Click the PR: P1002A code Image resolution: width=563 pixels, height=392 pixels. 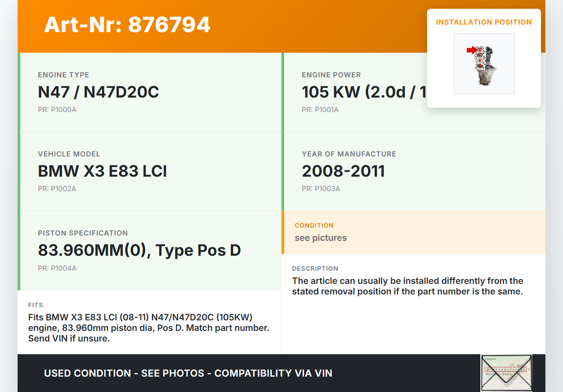pyautogui.click(x=57, y=189)
